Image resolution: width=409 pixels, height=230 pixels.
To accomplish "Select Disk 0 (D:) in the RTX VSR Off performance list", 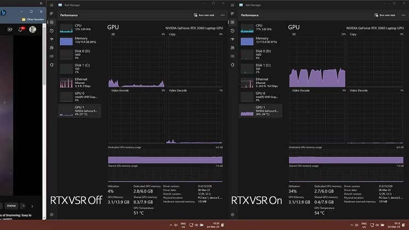I will (80, 54).
